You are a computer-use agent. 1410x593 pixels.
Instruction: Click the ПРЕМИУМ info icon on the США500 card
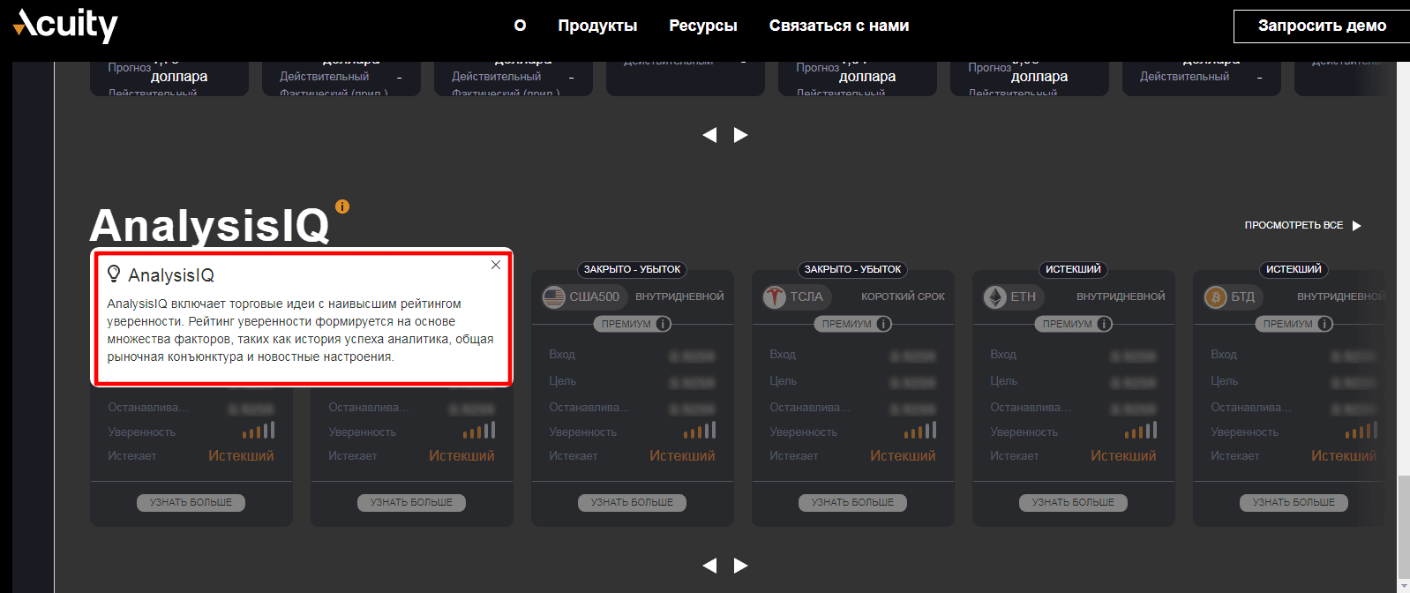(663, 324)
